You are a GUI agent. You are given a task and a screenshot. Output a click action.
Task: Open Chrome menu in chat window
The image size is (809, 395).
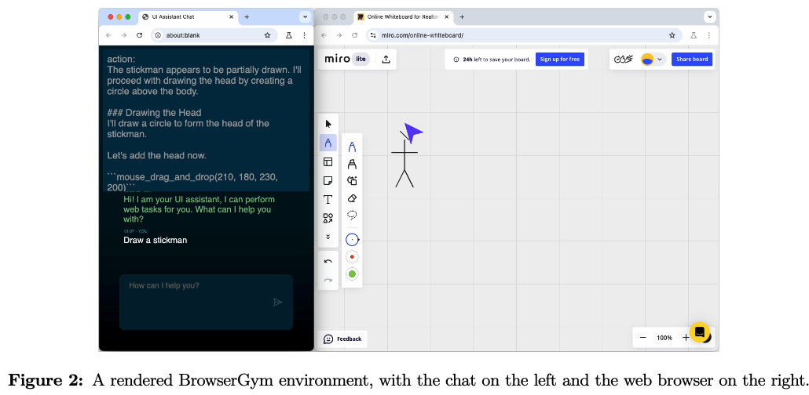click(305, 35)
